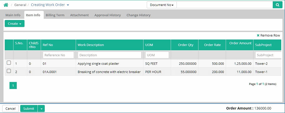Tick checkbox for Applying single coat plaster row
Viewport: 285px width, 113px height.
9,63
